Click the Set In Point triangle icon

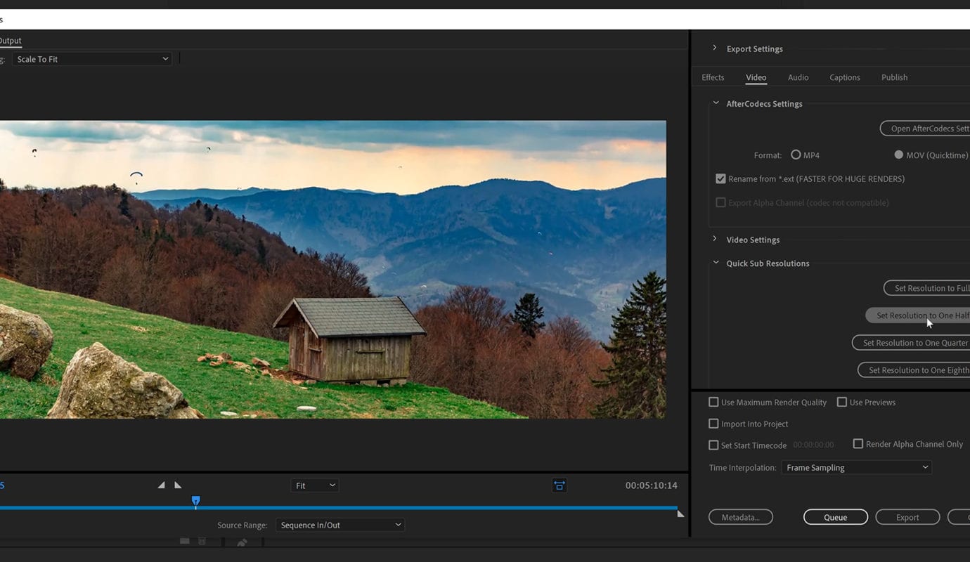coord(162,485)
